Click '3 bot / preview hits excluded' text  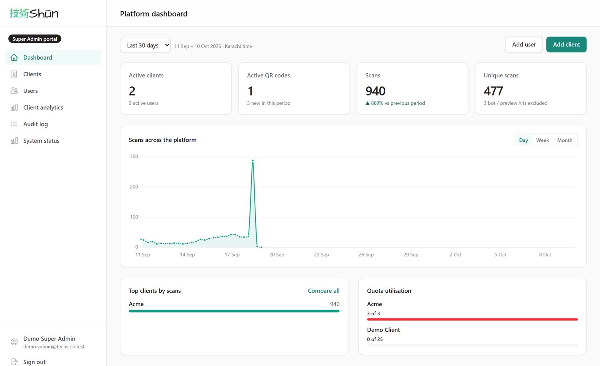coord(516,103)
